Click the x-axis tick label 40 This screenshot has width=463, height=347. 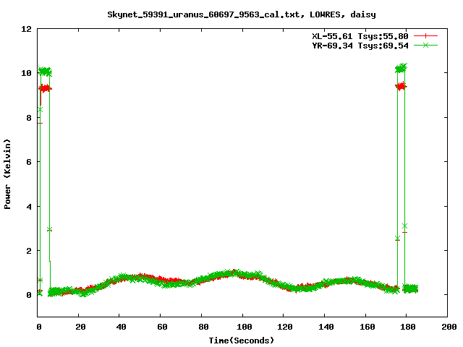point(121,327)
